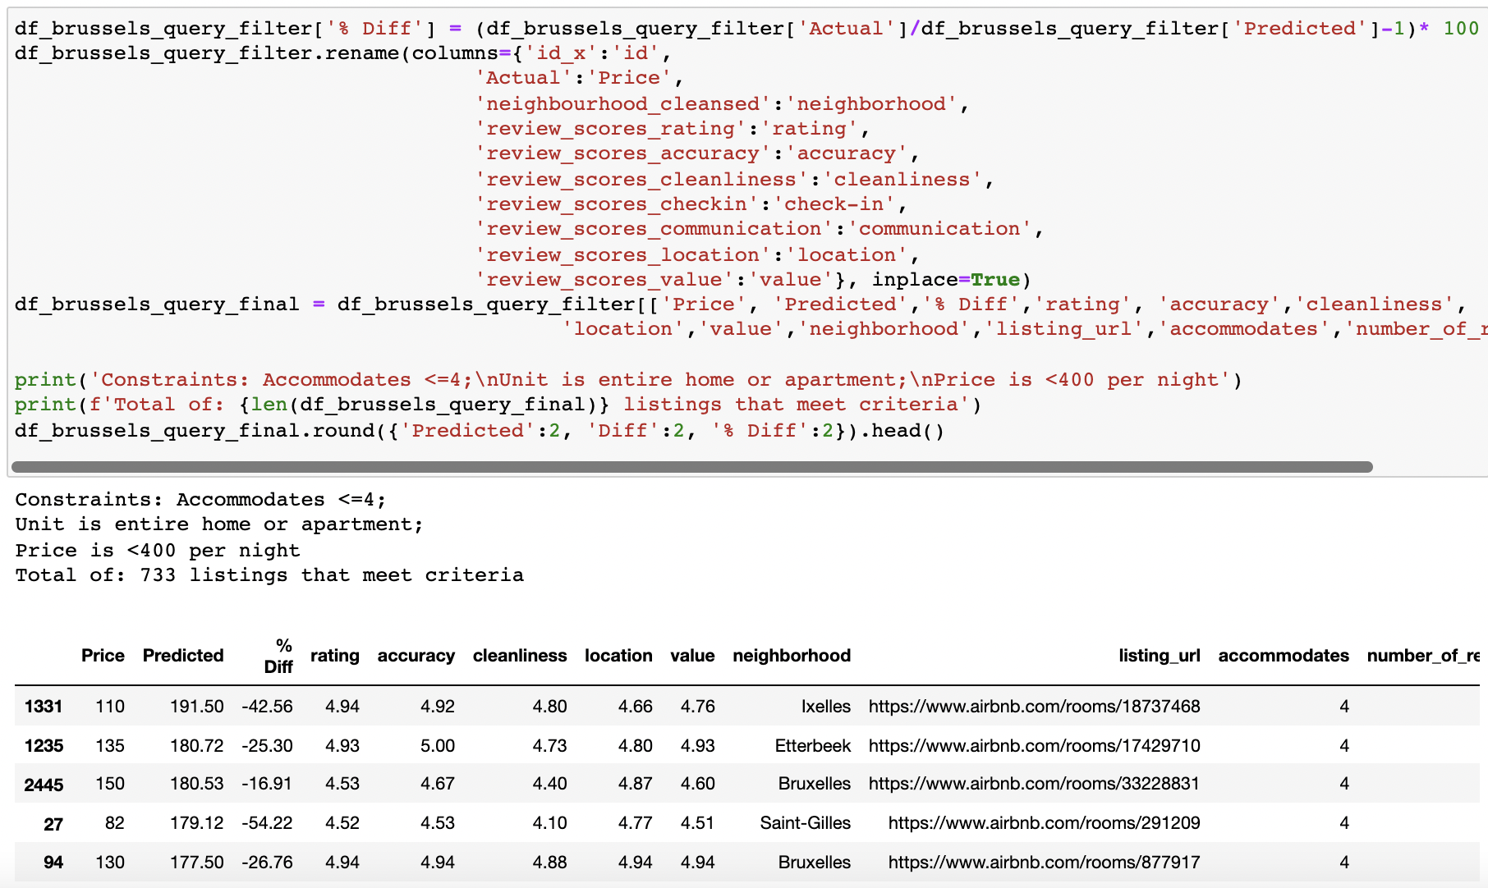This screenshot has width=1488, height=888.
Task: Click the price value 82
Action: pyautogui.click(x=115, y=823)
